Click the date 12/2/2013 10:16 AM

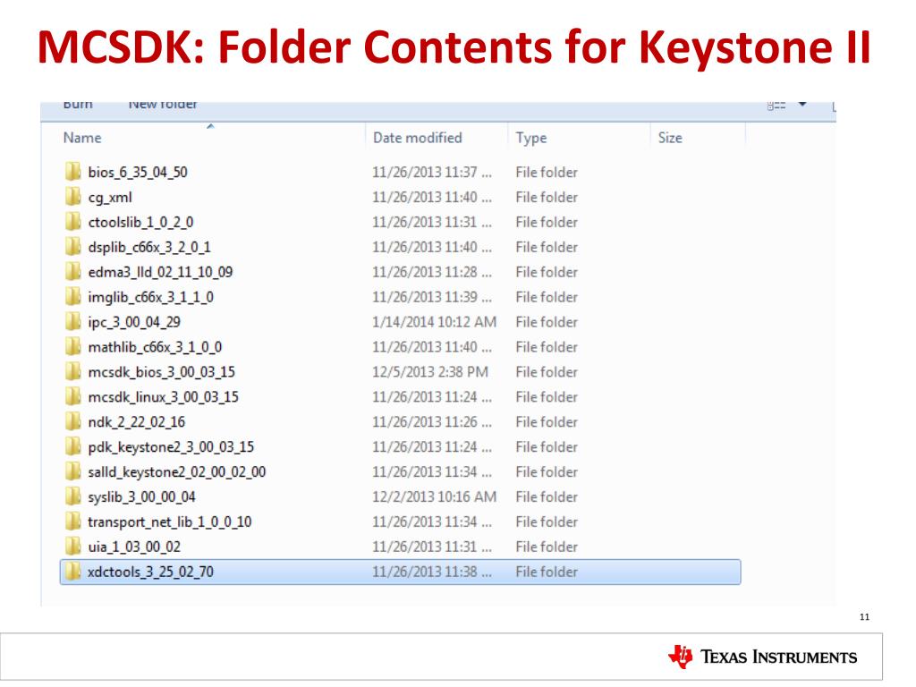435,497
